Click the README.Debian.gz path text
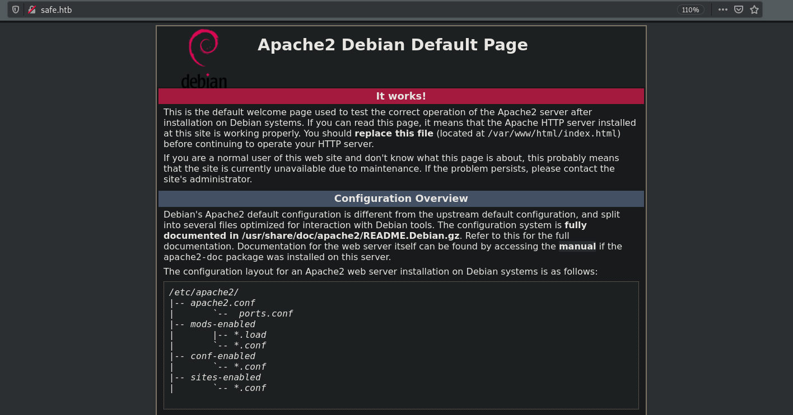Screen dimensions: 793x415 350,236
